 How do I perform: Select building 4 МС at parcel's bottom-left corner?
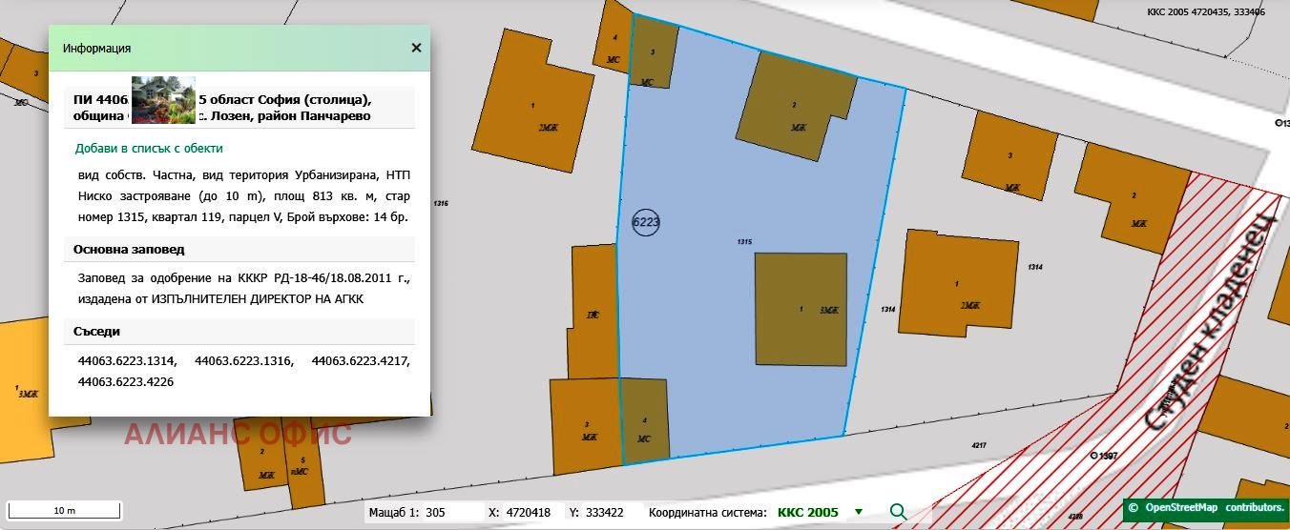click(x=645, y=420)
